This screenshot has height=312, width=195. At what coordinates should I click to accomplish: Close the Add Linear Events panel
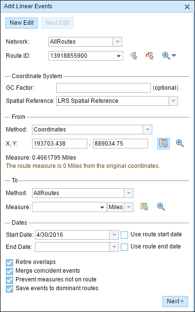coord(187,7)
